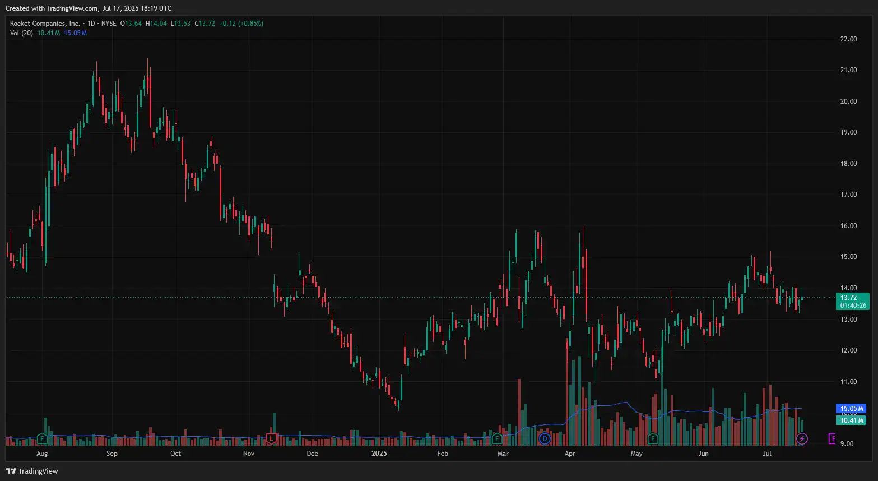The width and height of the screenshot is (878, 481).
Task: Click the Vol (20) indicator legend
Action: pos(21,33)
